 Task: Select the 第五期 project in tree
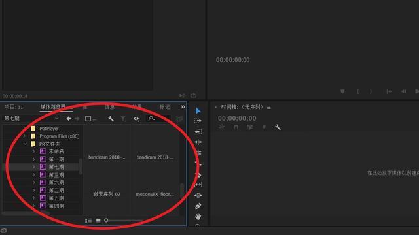(56, 198)
